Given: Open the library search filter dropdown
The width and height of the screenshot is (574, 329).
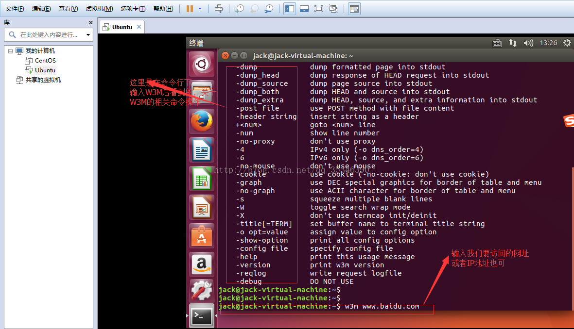Looking at the screenshot, I should pyautogui.click(x=88, y=35).
